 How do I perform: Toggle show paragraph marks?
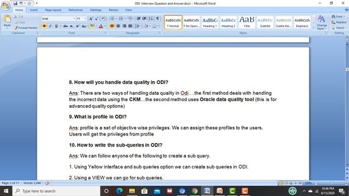click(158, 19)
